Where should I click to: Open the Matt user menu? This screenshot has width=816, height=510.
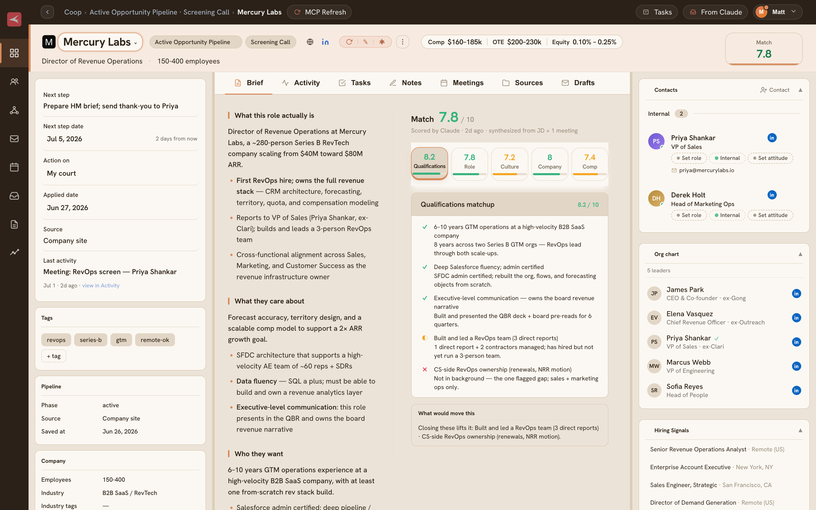777,12
